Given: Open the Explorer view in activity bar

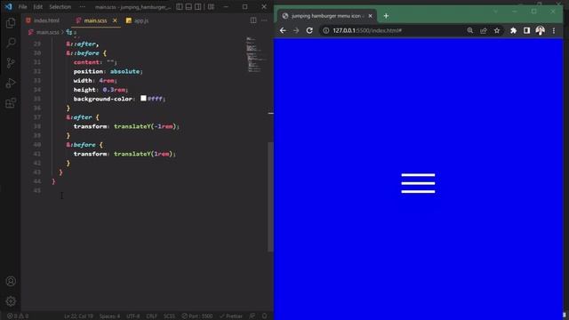Looking at the screenshot, I should pyautogui.click(x=11, y=23).
